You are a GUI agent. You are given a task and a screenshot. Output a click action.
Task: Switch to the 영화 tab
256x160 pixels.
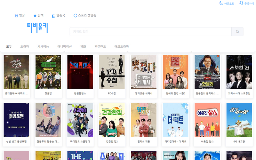coord(83,46)
